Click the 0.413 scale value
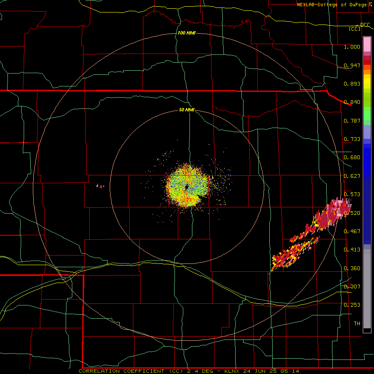Viewport: 374px width, 374px height. (352, 250)
